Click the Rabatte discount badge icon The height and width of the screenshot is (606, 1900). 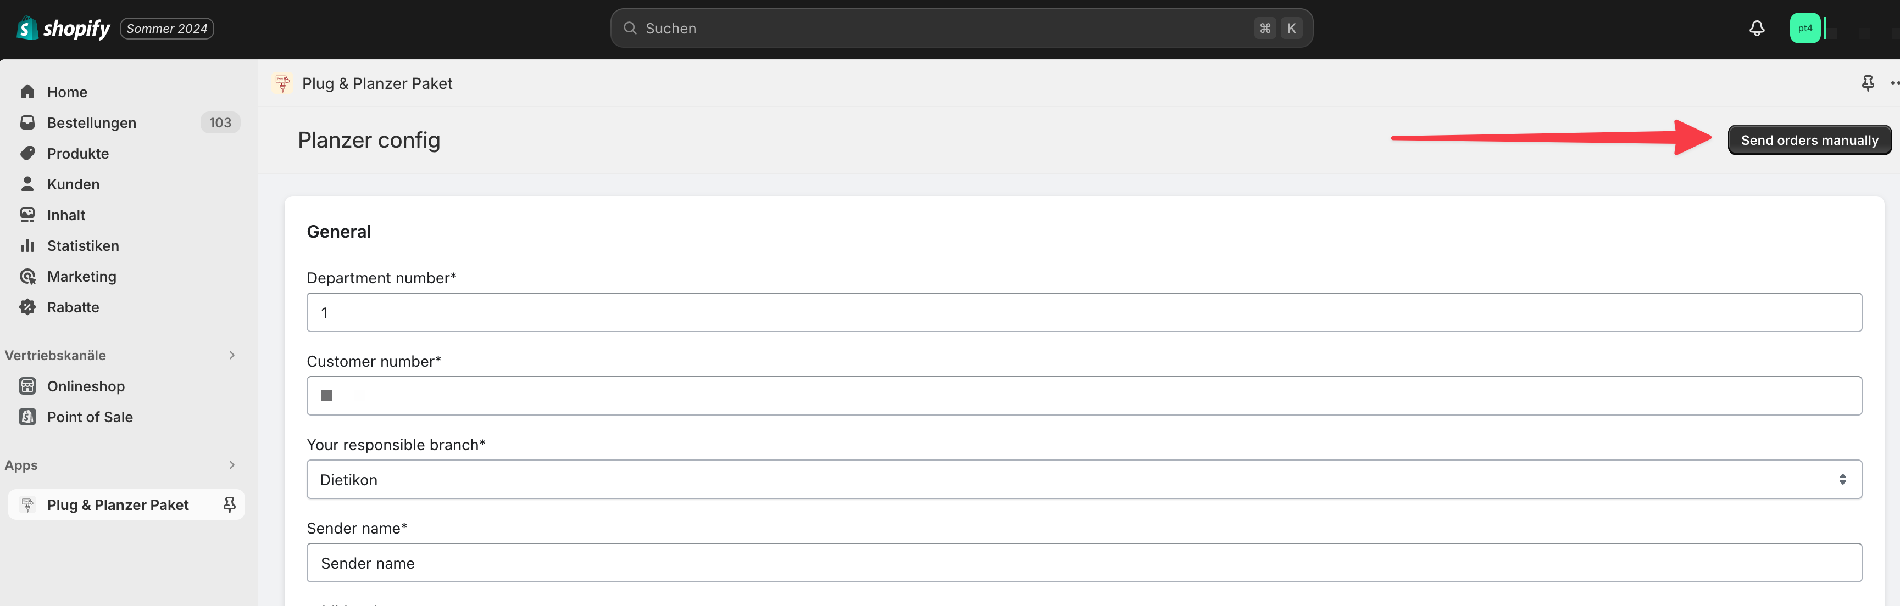28,307
